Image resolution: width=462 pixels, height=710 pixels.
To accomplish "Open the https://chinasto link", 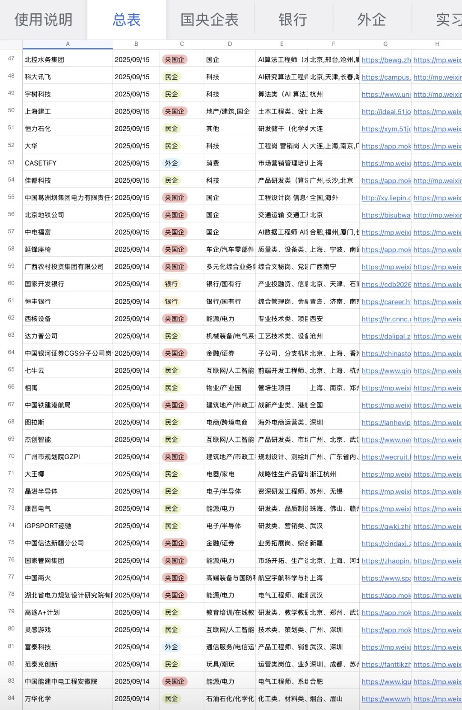I will pyautogui.click(x=386, y=354).
